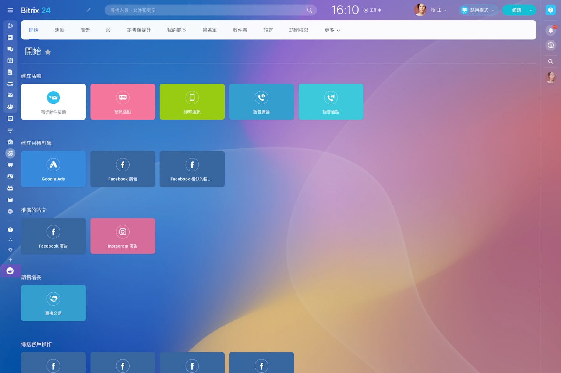Create a 電子郵件活動 email campaign
Viewport: 561px width, 373px height.
click(x=53, y=102)
